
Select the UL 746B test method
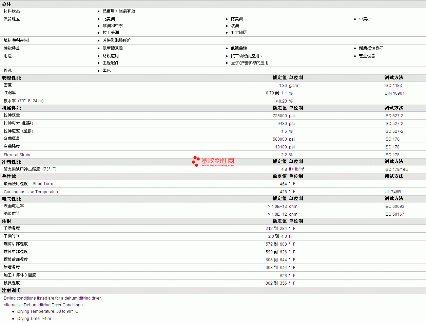coord(393,192)
